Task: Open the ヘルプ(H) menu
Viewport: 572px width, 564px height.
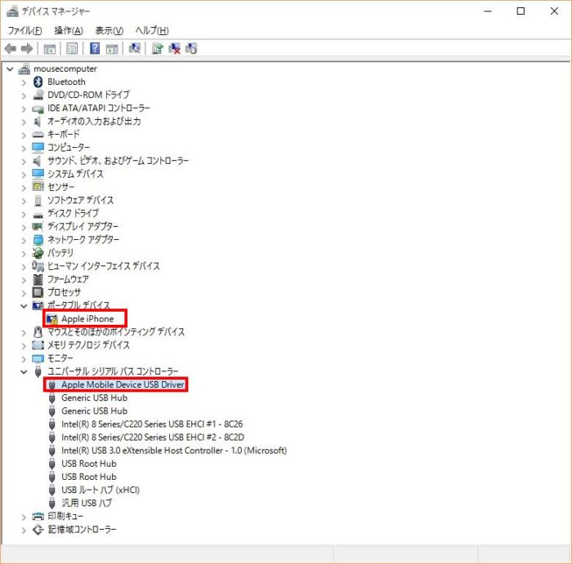Action: click(x=152, y=30)
